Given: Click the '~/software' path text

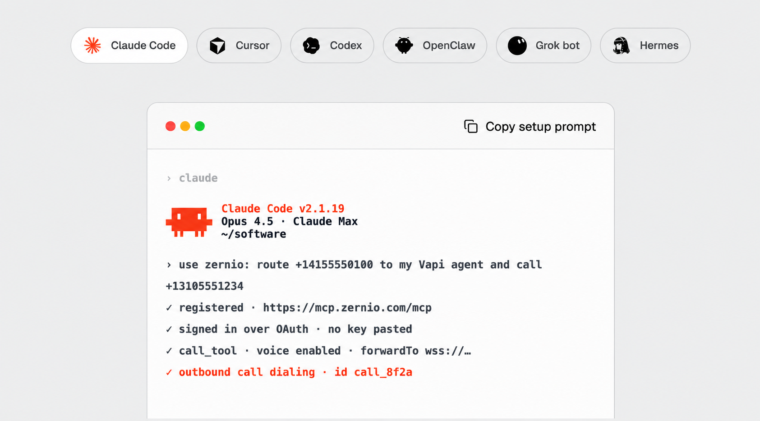Looking at the screenshot, I should (x=253, y=234).
